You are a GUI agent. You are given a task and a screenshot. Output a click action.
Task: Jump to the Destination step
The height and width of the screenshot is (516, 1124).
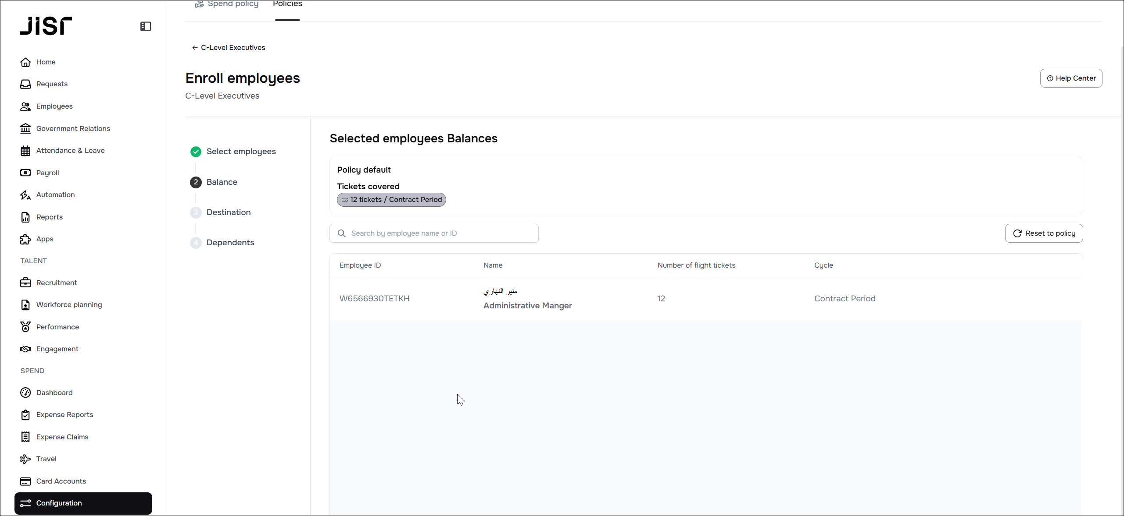click(228, 212)
